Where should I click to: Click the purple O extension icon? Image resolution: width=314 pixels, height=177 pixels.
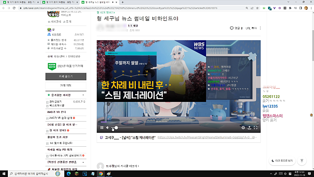(x=279, y=8)
